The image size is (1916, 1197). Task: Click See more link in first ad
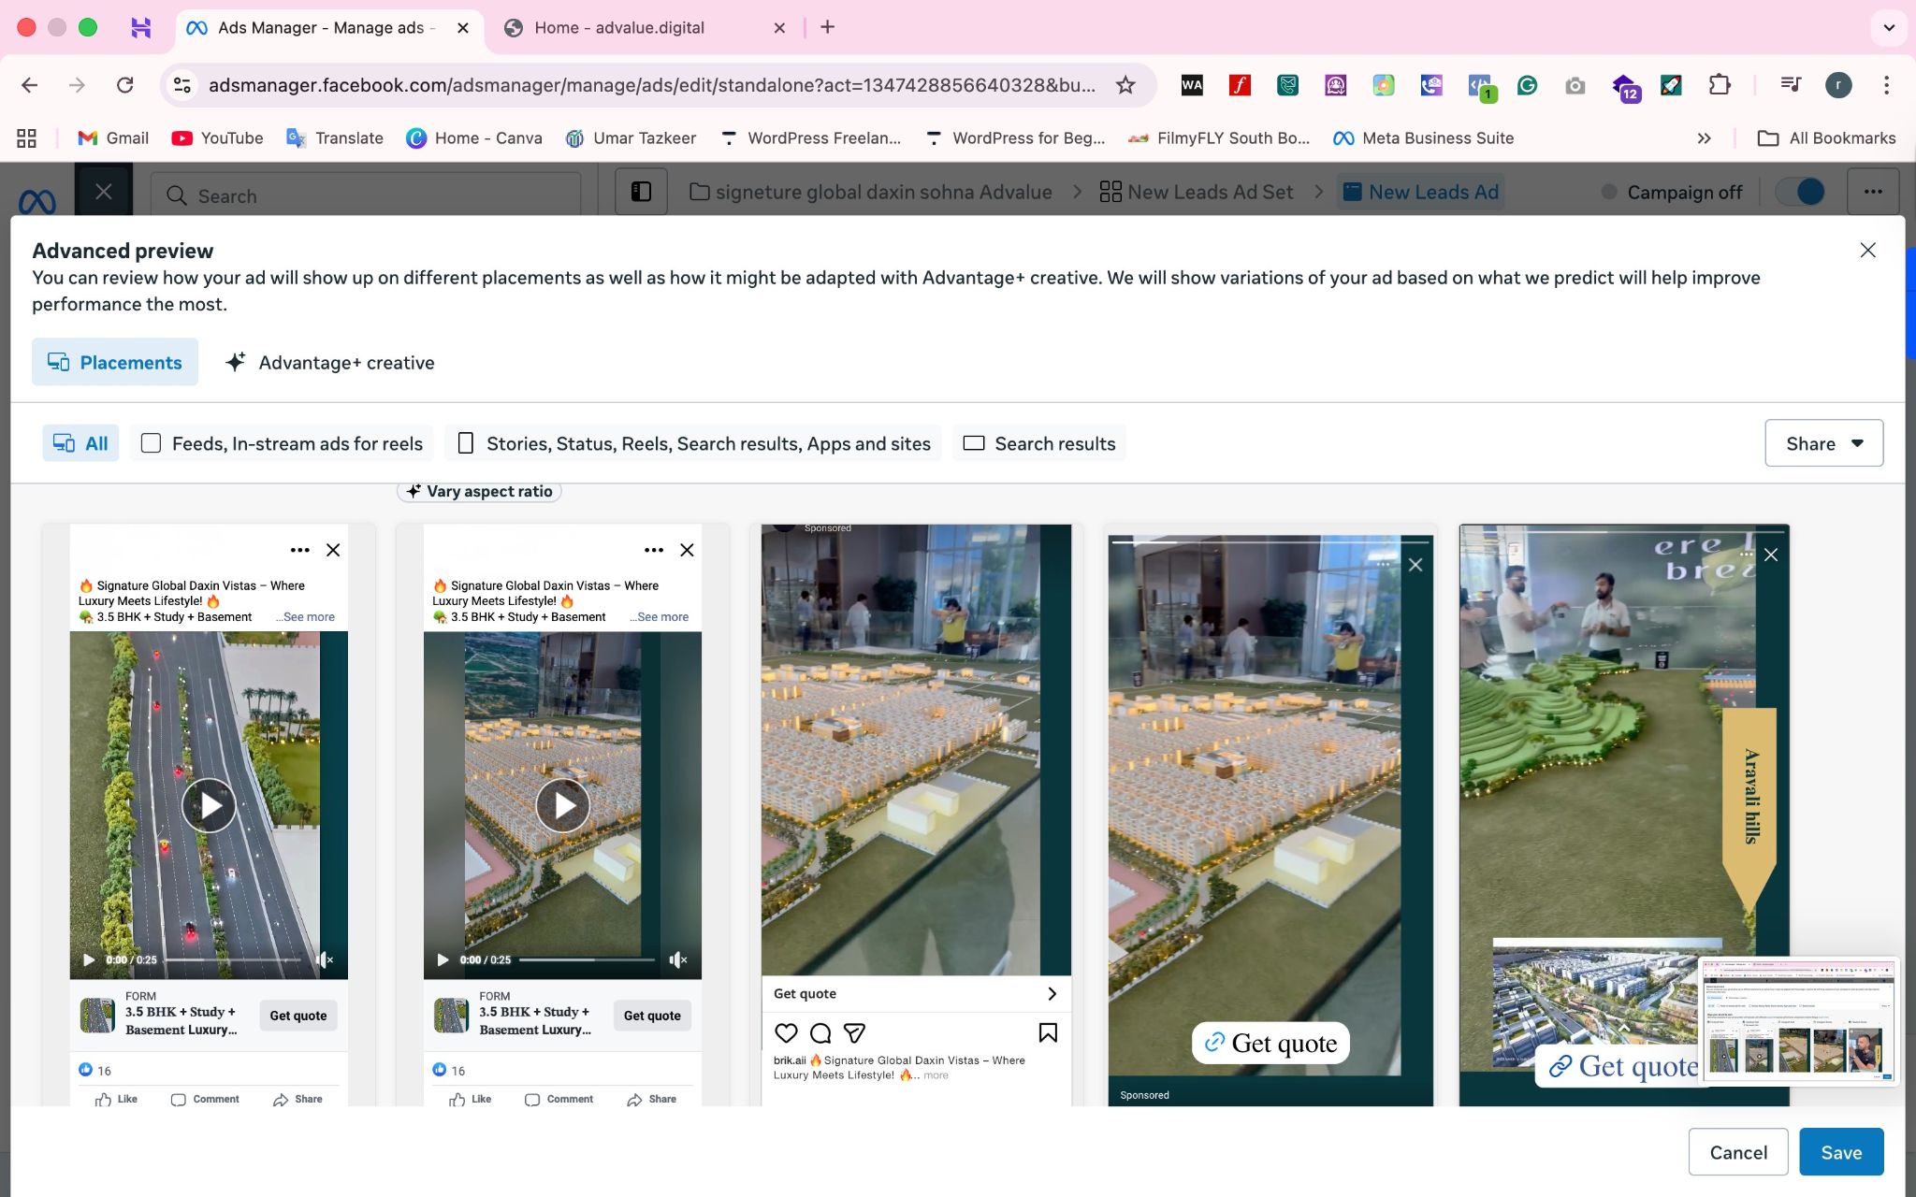pos(308,617)
